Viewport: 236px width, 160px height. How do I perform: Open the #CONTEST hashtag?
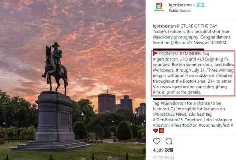[169, 54]
